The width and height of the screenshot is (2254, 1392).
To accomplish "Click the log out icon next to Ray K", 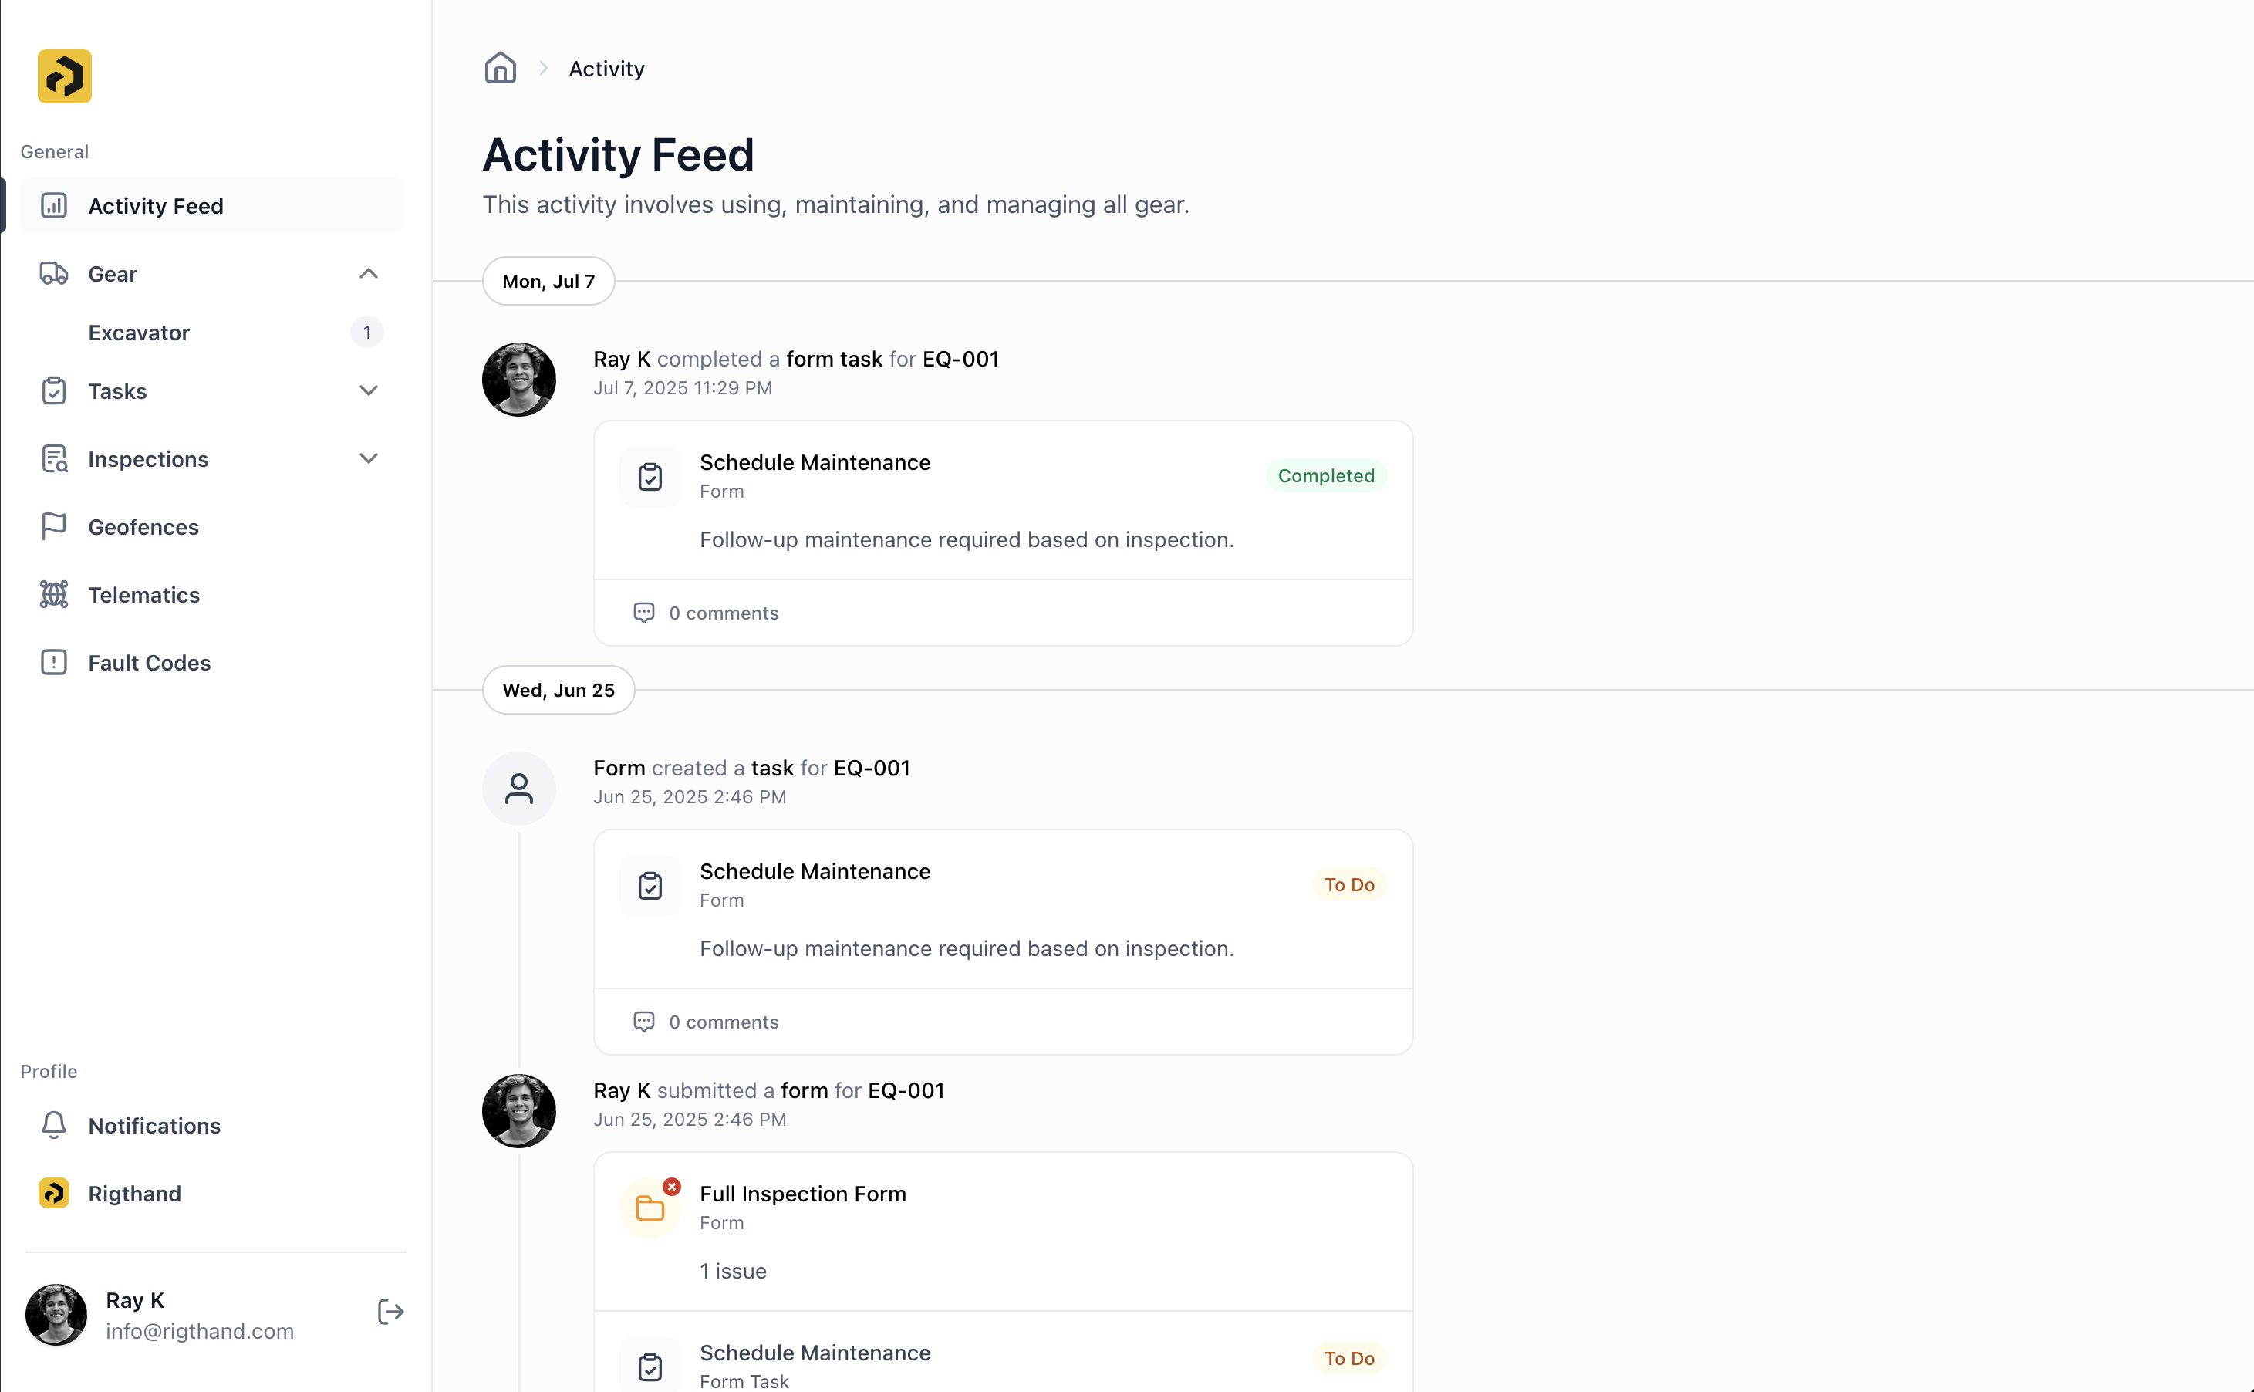I will (x=390, y=1312).
